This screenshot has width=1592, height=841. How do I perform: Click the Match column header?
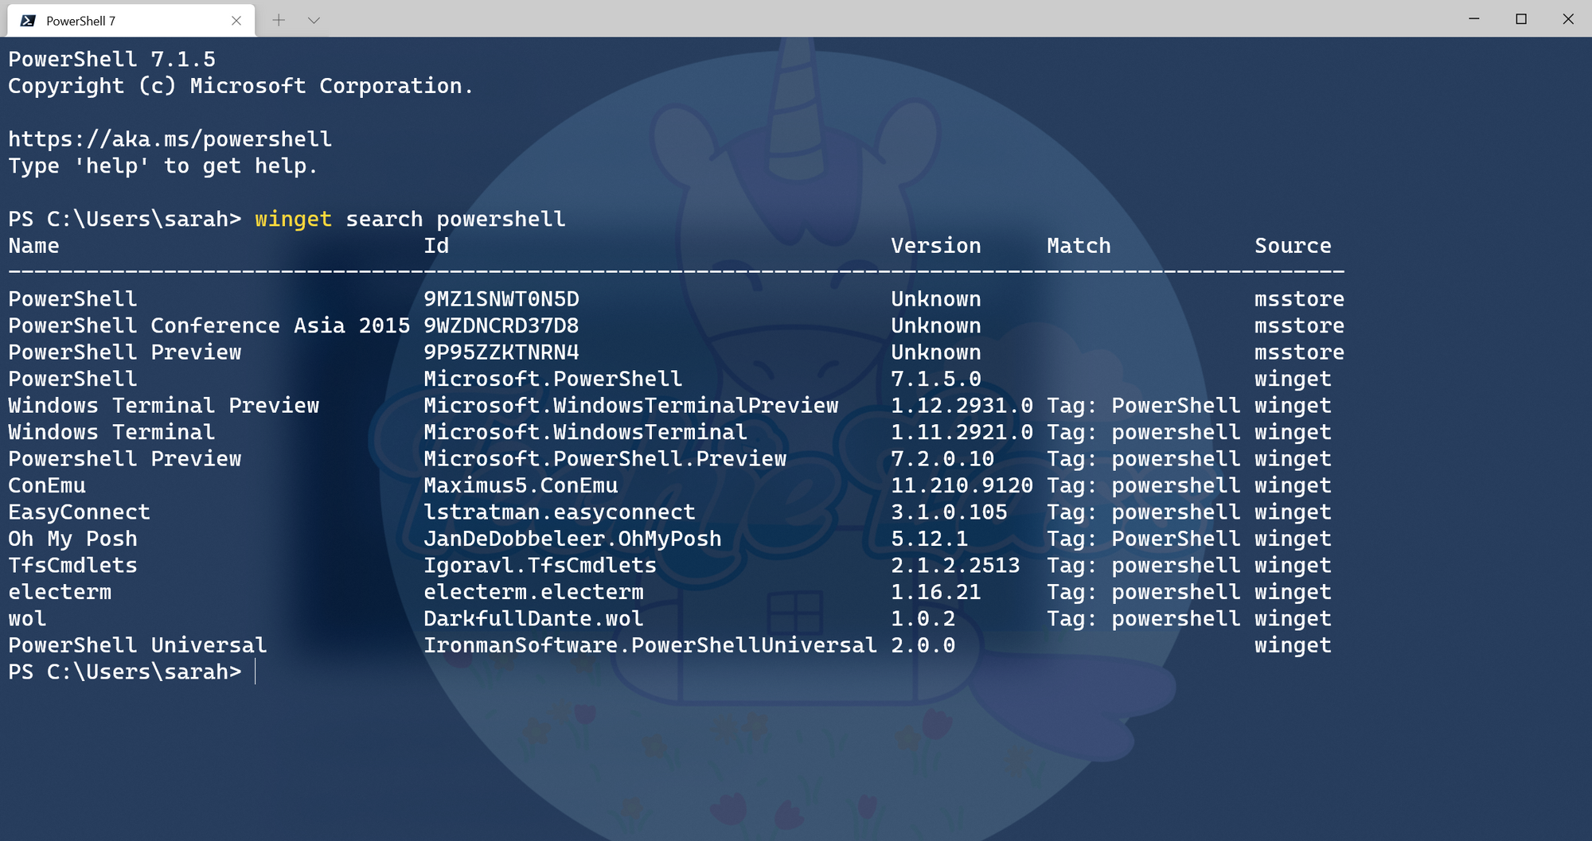(1079, 245)
